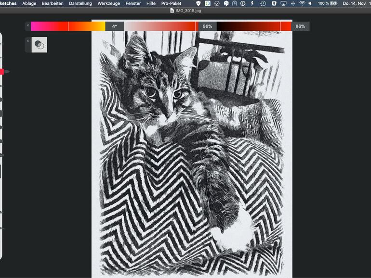Open the Pro-Paket menu
371x278 pixels.
172,3
